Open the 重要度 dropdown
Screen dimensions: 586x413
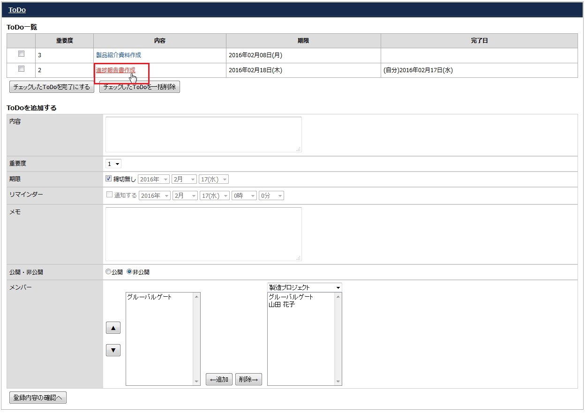pos(113,164)
